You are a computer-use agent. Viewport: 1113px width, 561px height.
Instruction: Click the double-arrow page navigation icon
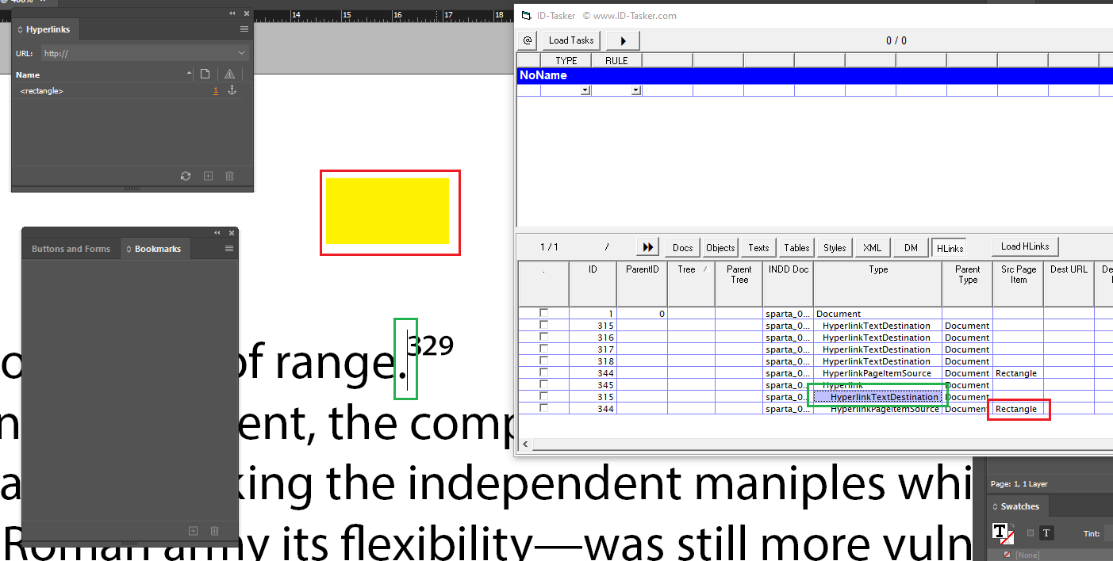[647, 246]
